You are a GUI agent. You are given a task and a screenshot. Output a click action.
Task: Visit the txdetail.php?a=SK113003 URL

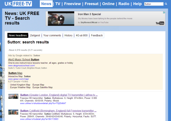(x=39, y=119)
